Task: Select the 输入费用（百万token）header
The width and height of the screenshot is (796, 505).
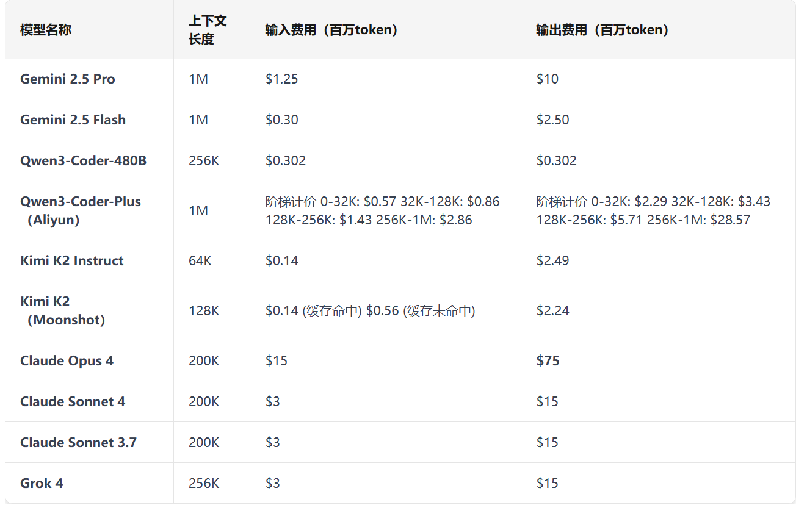Action: click(x=330, y=29)
